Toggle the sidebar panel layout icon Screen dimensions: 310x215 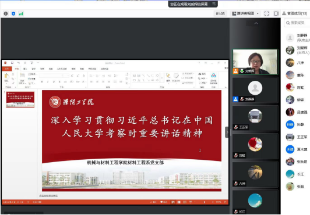click(x=276, y=13)
